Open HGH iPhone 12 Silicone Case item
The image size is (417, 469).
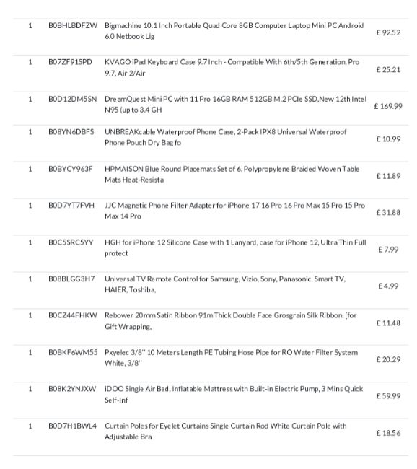[x=235, y=247]
